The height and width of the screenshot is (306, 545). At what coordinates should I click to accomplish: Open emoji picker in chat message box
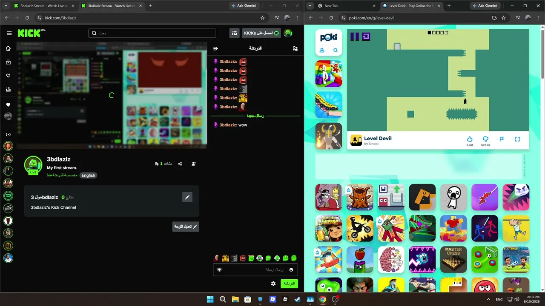click(x=291, y=269)
